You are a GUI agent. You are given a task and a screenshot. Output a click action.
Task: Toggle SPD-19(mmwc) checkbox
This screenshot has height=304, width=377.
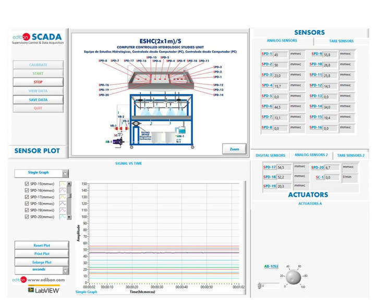[x=27, y=210]
